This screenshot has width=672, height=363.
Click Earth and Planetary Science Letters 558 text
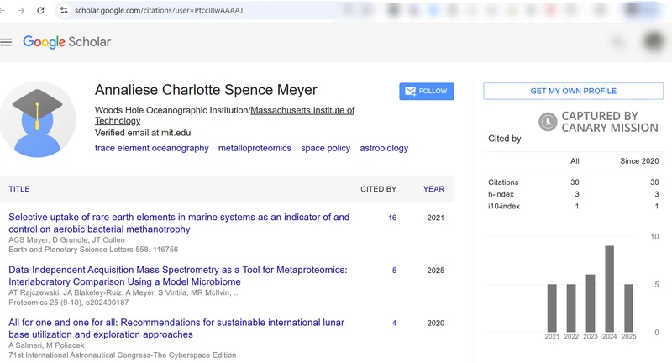click(93, 250)
